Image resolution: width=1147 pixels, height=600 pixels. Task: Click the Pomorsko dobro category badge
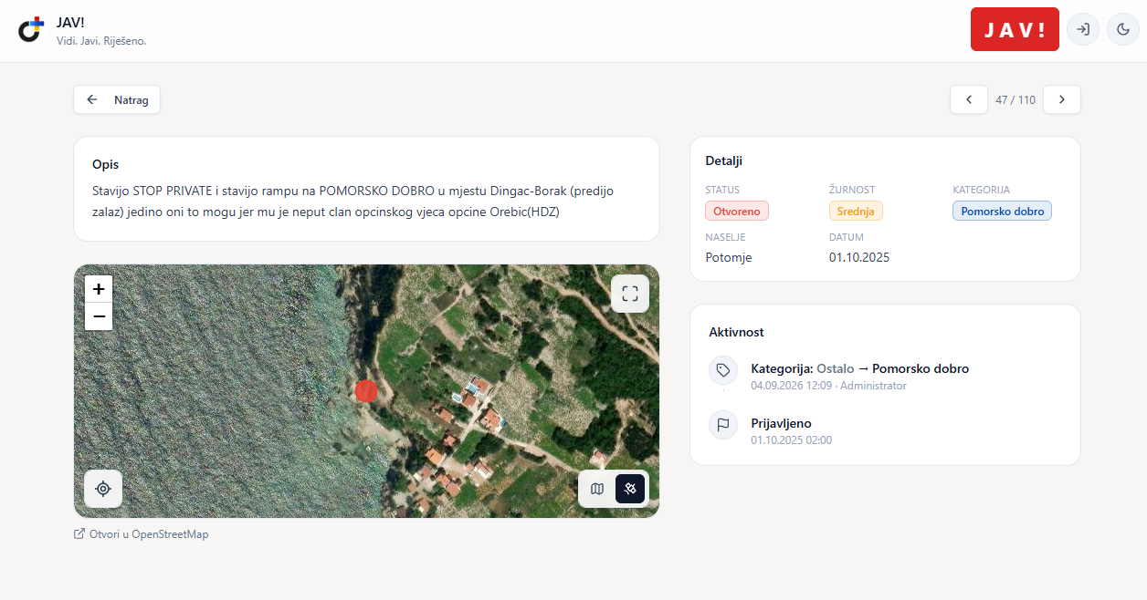pyautogui.click(x=1002, y=211)
